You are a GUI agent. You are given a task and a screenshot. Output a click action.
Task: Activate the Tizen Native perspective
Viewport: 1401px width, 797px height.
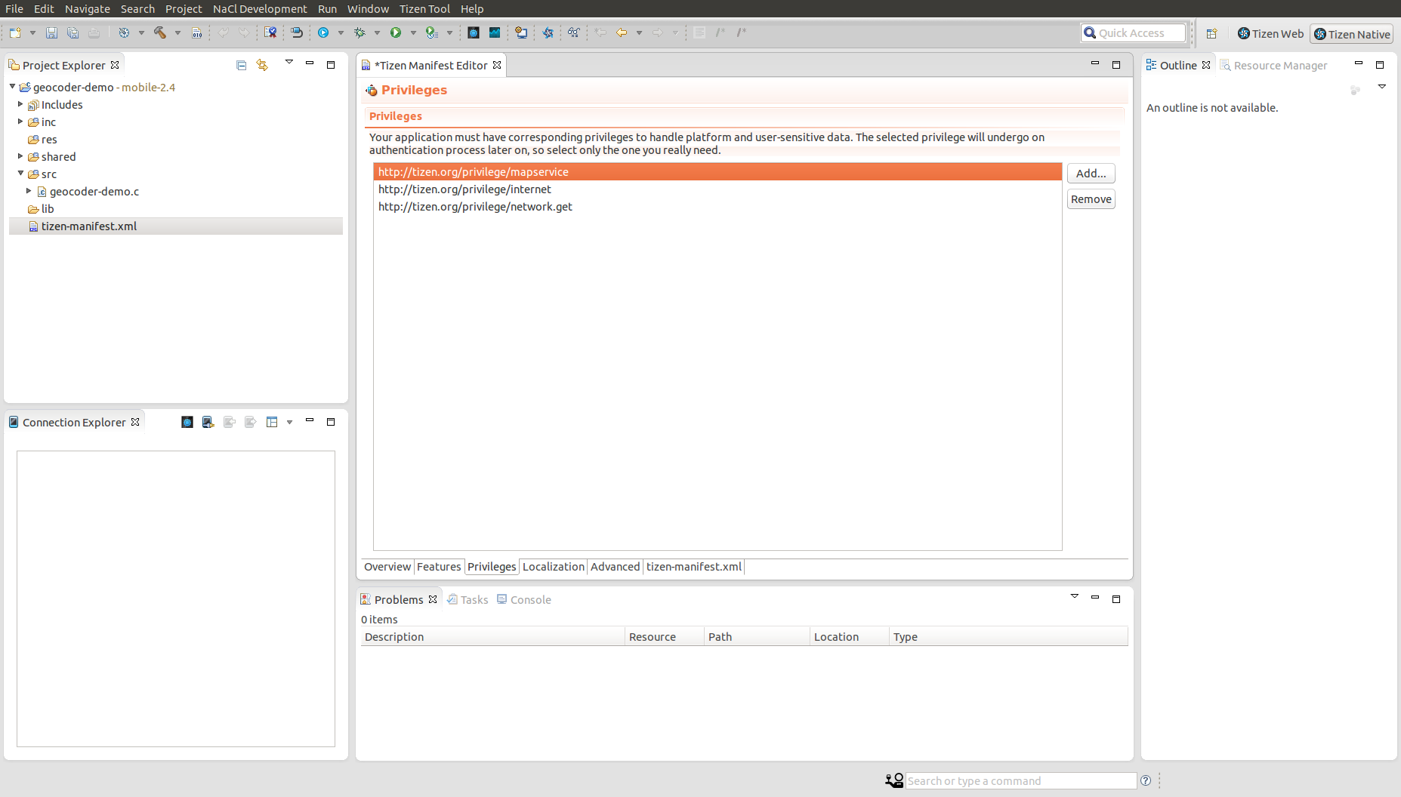click(1351, 34)
